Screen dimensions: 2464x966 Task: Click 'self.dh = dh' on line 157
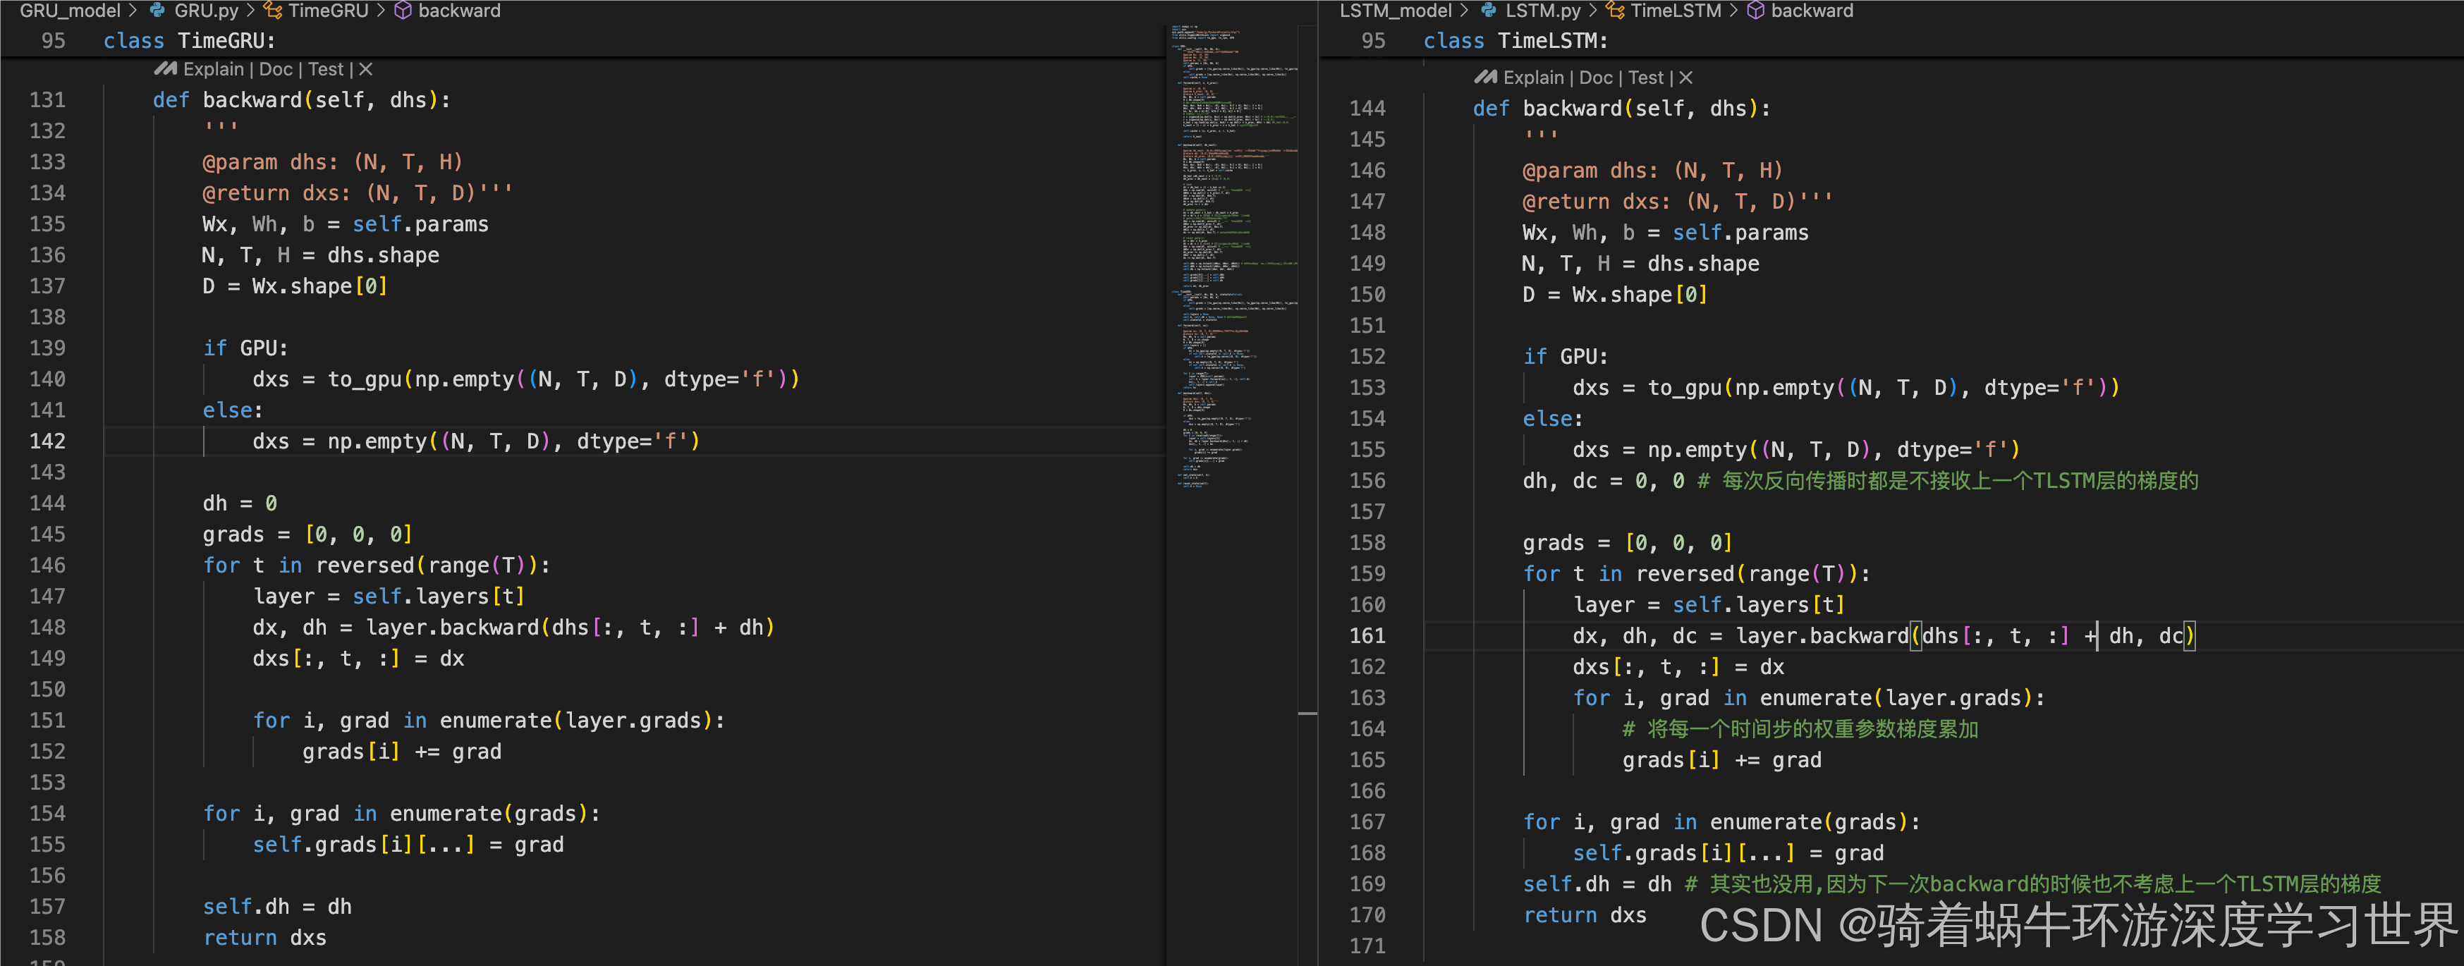point(276,907)
